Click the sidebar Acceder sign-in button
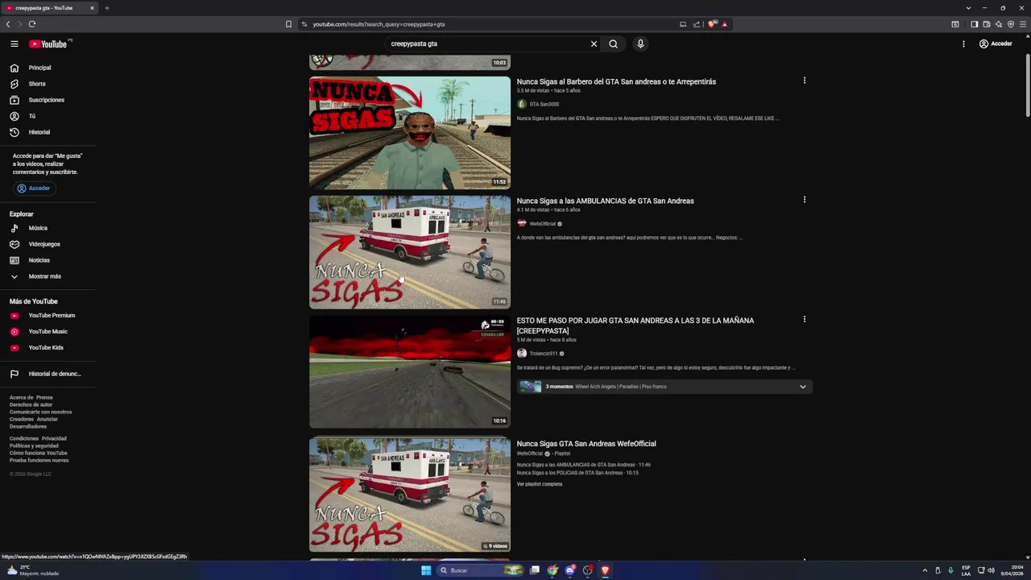Image resolution: width=1031 pixels, height=580 pixels. [35, 188]
